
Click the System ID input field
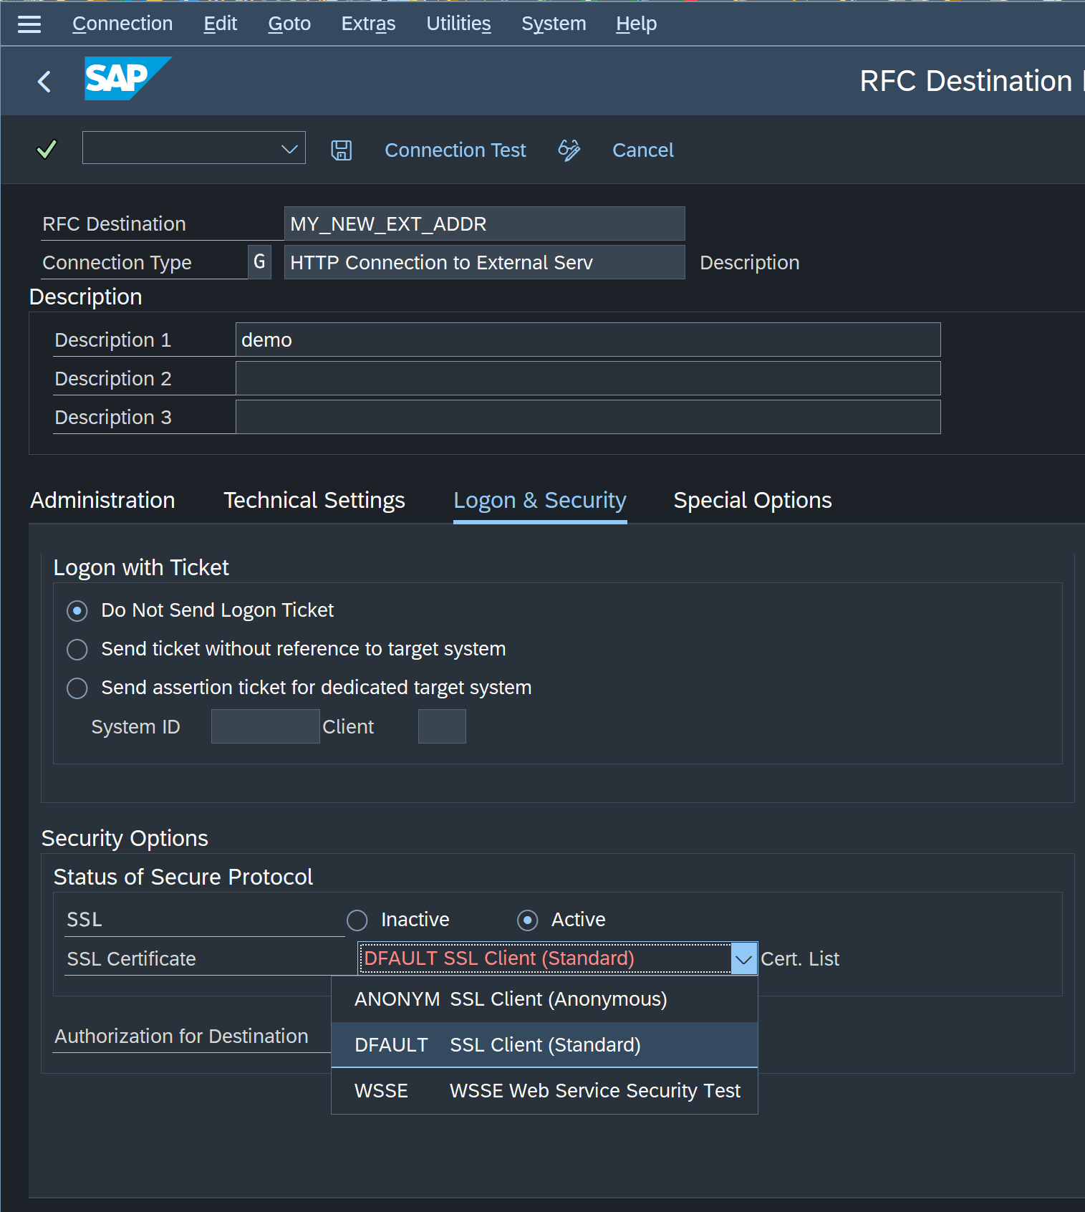[265, 726]
